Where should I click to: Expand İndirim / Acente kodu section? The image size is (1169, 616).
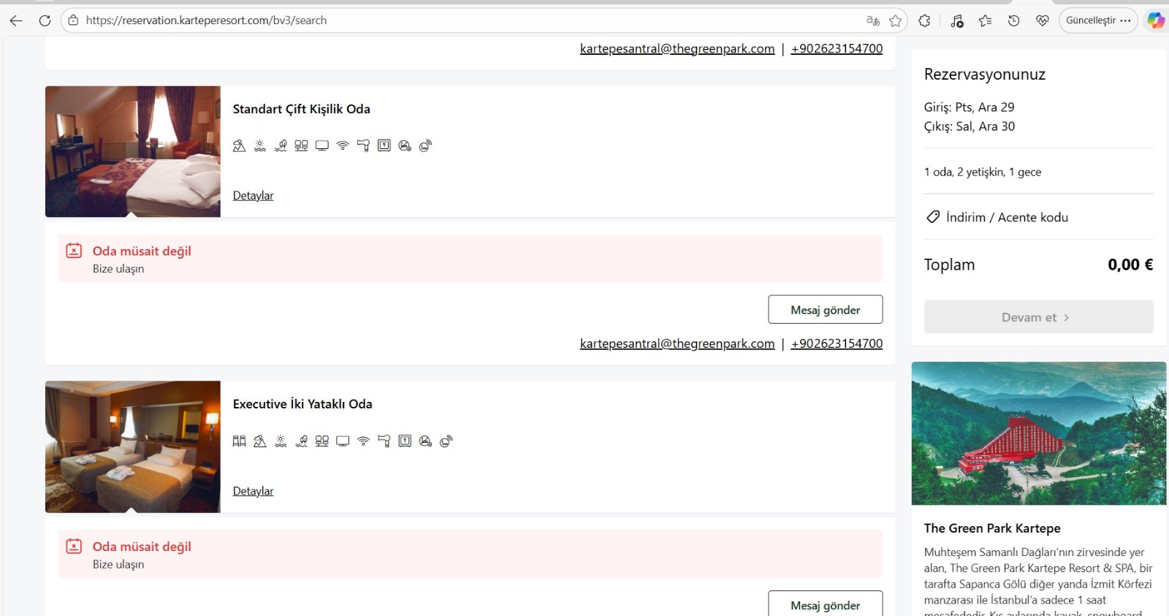(1006, 217)
